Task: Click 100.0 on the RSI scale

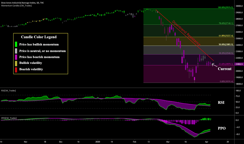Action: (238, 91)
